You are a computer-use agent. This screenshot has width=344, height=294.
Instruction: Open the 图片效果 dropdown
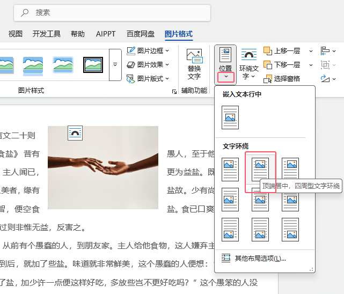point(148,65)
